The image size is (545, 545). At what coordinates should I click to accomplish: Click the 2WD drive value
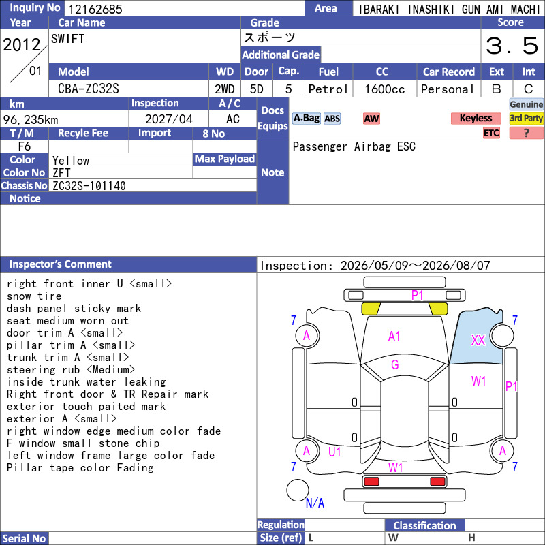(x=225, y=89)
